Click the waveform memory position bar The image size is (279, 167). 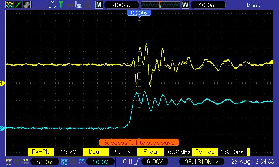(160, 5)
